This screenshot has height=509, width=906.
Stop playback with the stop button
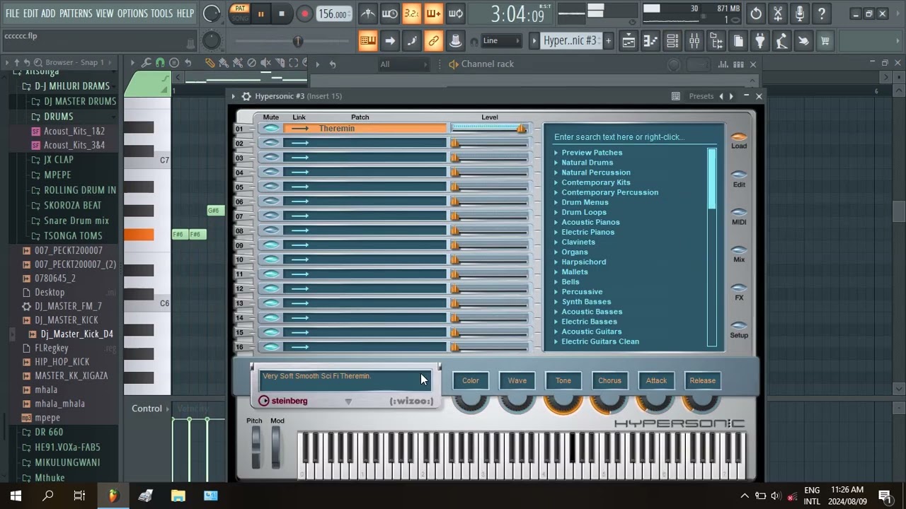point(282,13)
